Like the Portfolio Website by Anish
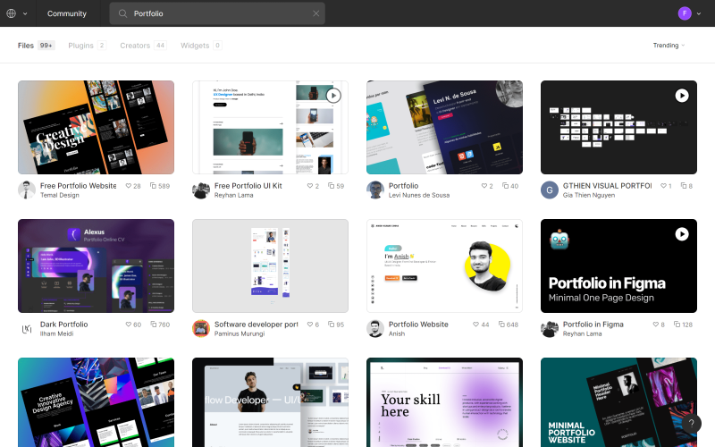The height and width of the screenshot is (447, 715). tap(475, 325)
